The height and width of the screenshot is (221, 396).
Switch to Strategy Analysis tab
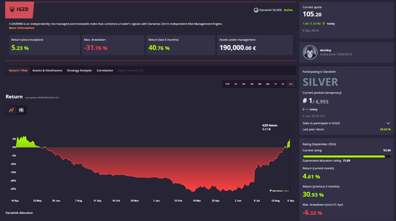(x=79, y=70)
